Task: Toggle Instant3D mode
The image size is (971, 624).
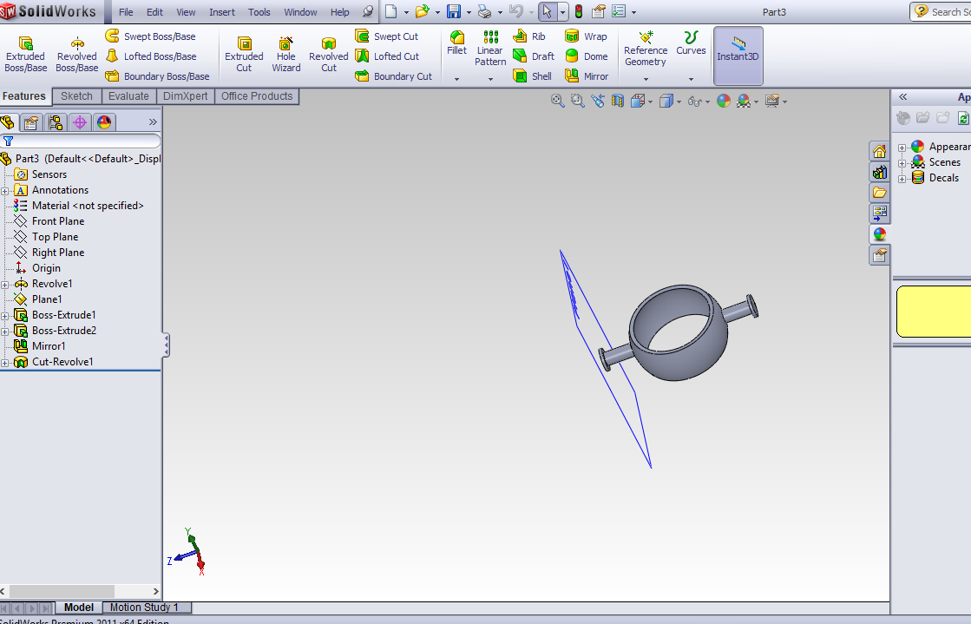Action: point(738,56)
